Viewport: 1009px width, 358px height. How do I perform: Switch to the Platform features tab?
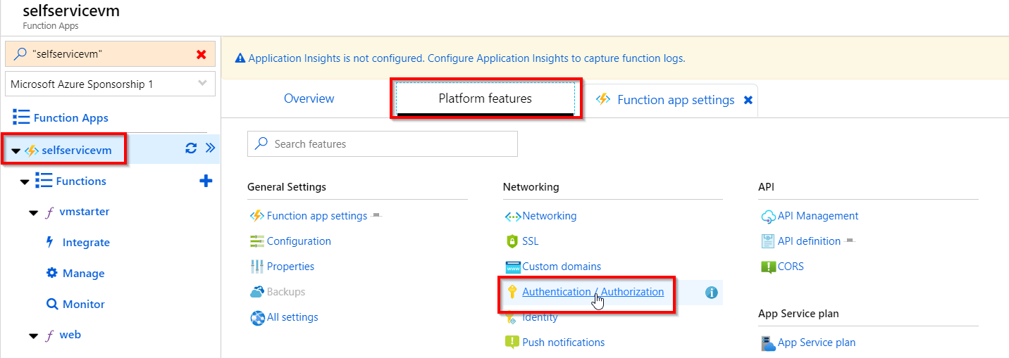pyautogui.click(x=485, y=98)
